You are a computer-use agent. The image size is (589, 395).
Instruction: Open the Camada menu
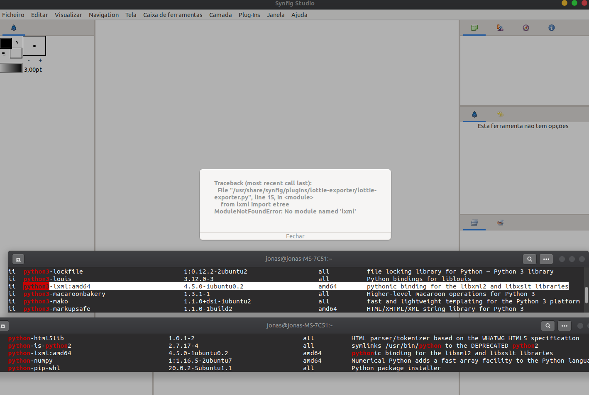[x=220, y=15]
